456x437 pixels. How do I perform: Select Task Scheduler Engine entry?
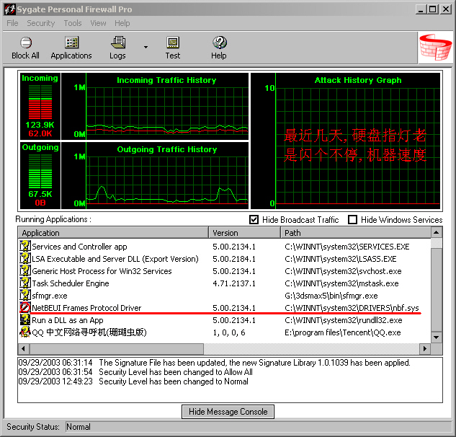point(225,283)
